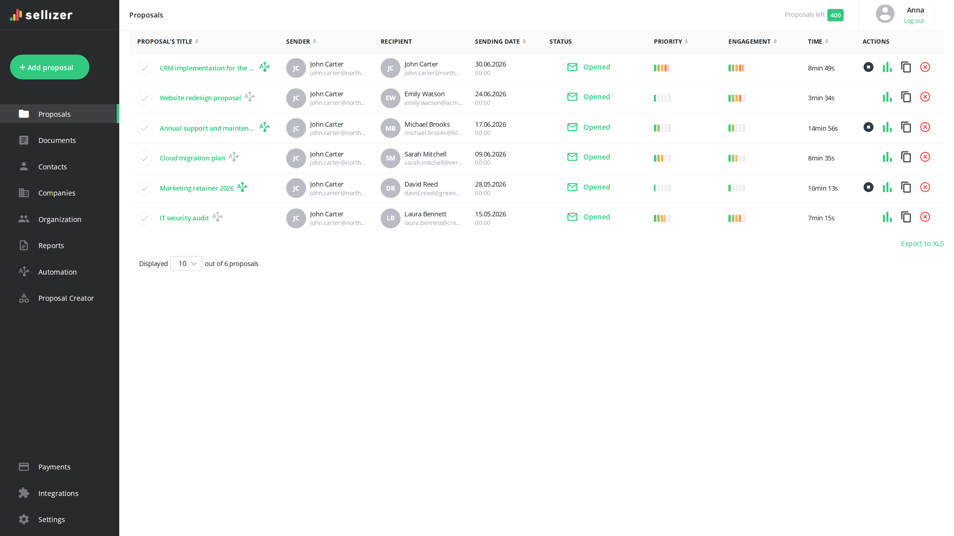
Task: Sort by Priority column arrows
Action: pos(686,41)
